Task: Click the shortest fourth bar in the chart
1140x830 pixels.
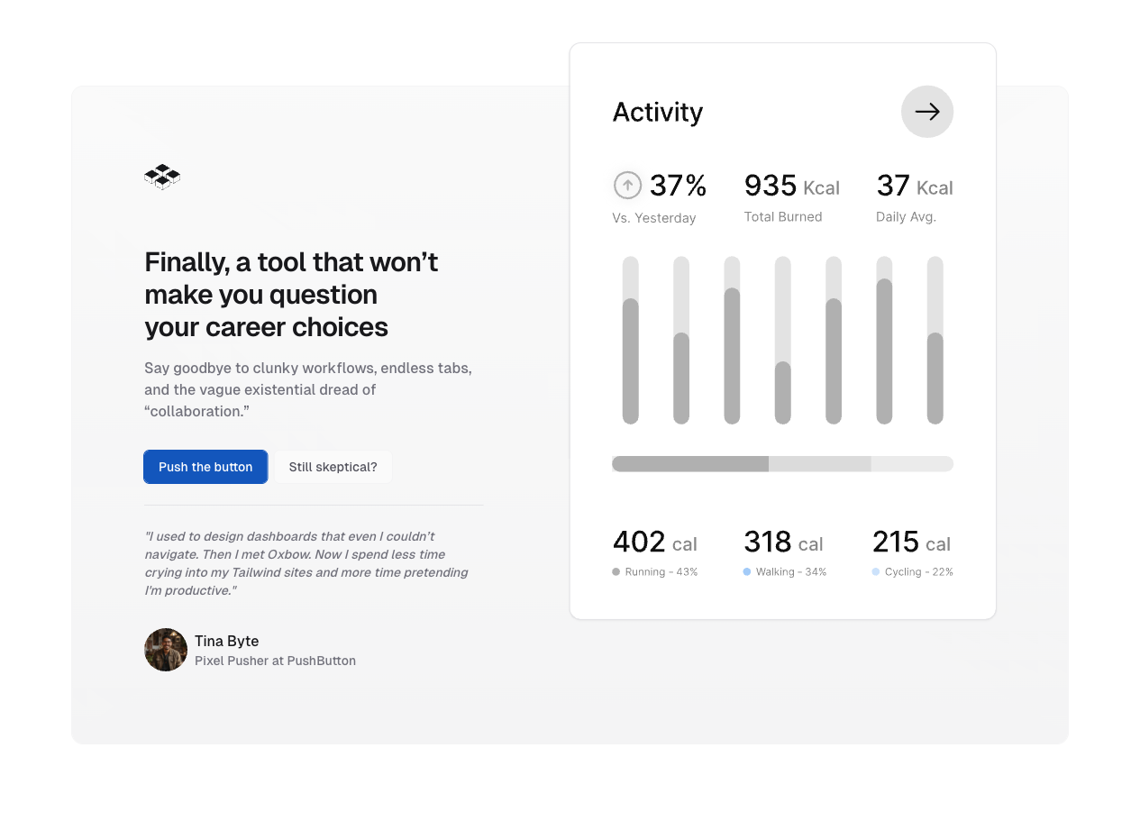Action: click(783, 392)
